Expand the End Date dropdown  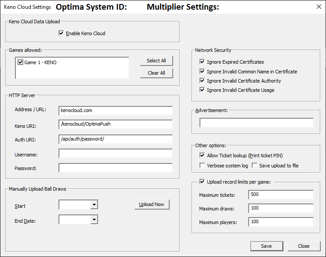coord(94,220)
